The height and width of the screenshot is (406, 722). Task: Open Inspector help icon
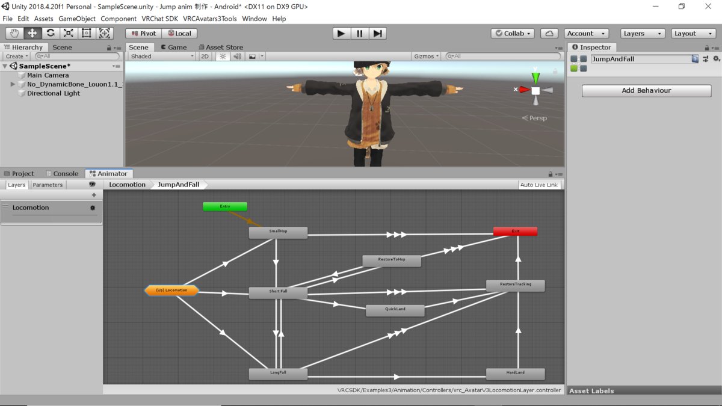(695, 59)
